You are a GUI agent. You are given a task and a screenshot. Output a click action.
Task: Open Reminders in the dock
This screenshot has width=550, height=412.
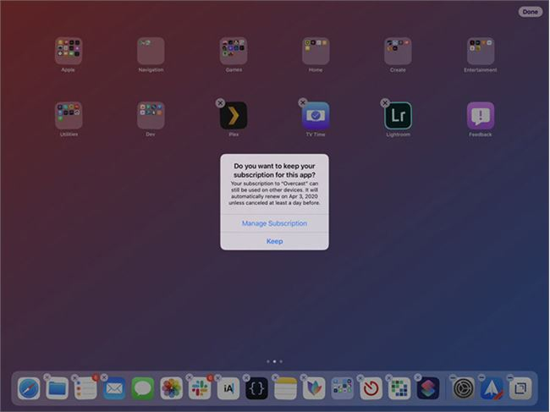[85, 388]
